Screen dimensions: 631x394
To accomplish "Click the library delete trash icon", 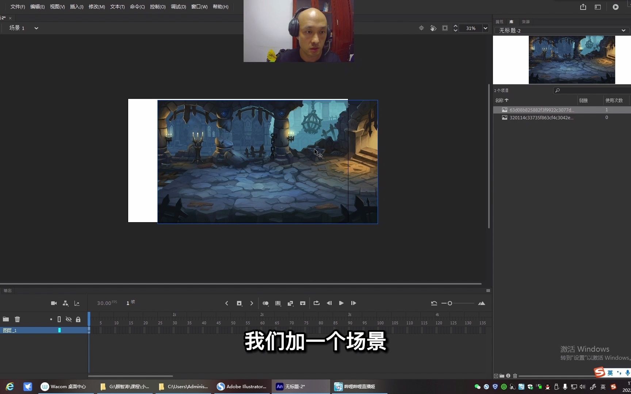I will [515, 376].
